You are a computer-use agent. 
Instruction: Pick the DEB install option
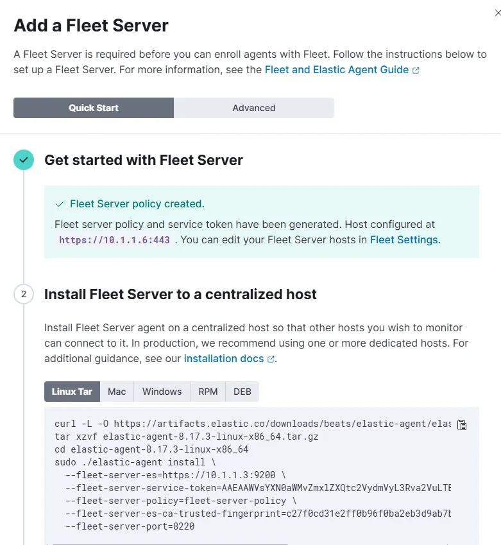[x=242, y=392]
